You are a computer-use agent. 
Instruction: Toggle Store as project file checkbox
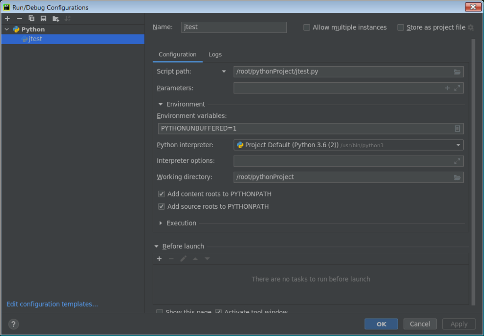coord(401,27)
